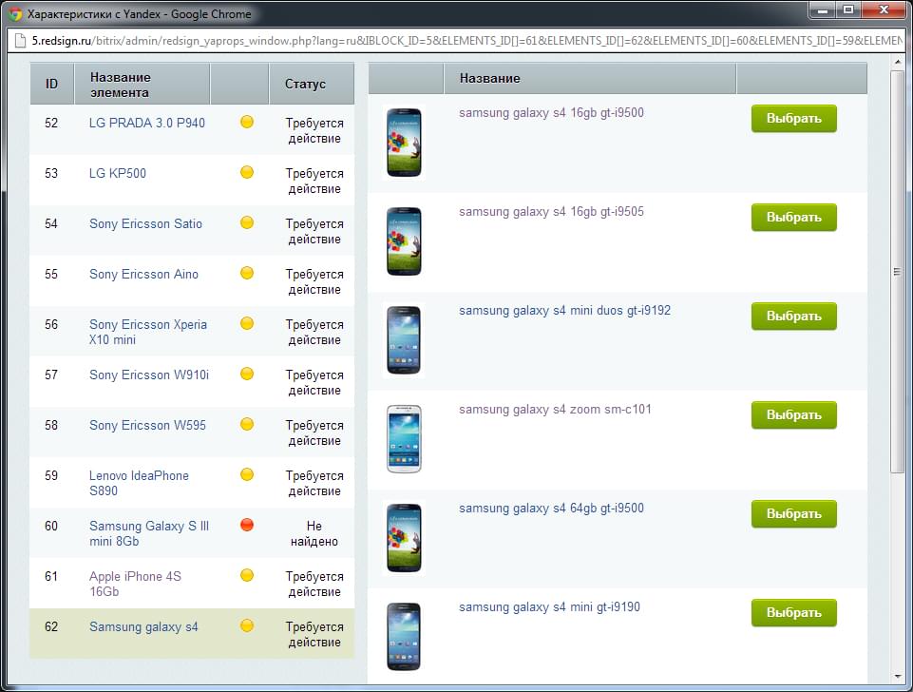Click red status dot for Samsung Galaxy S III mini

[247, 525]
